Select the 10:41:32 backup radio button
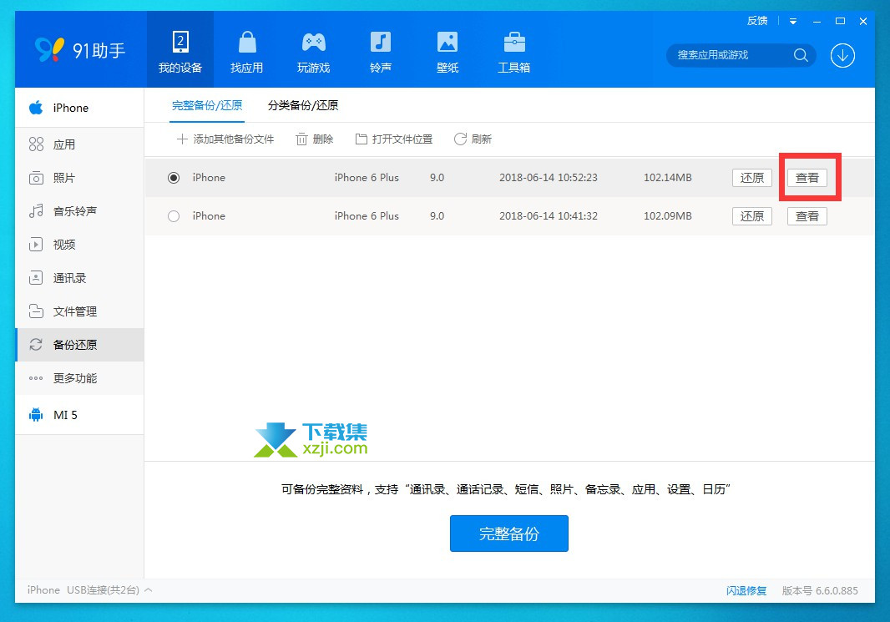The width and height of the screenshot is (890, 622). [x=174, y=216]
